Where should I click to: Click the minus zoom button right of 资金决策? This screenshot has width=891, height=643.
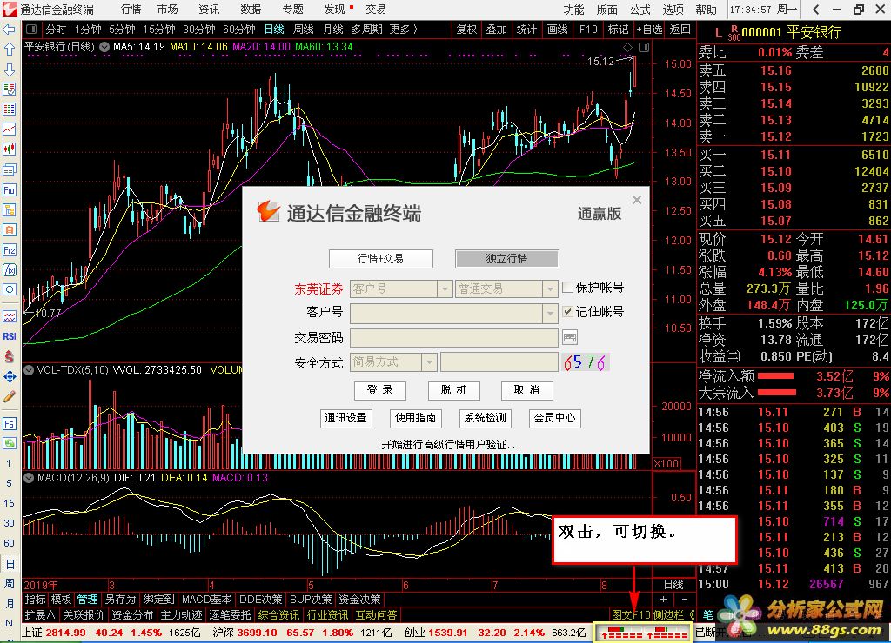tap(684, 600)
